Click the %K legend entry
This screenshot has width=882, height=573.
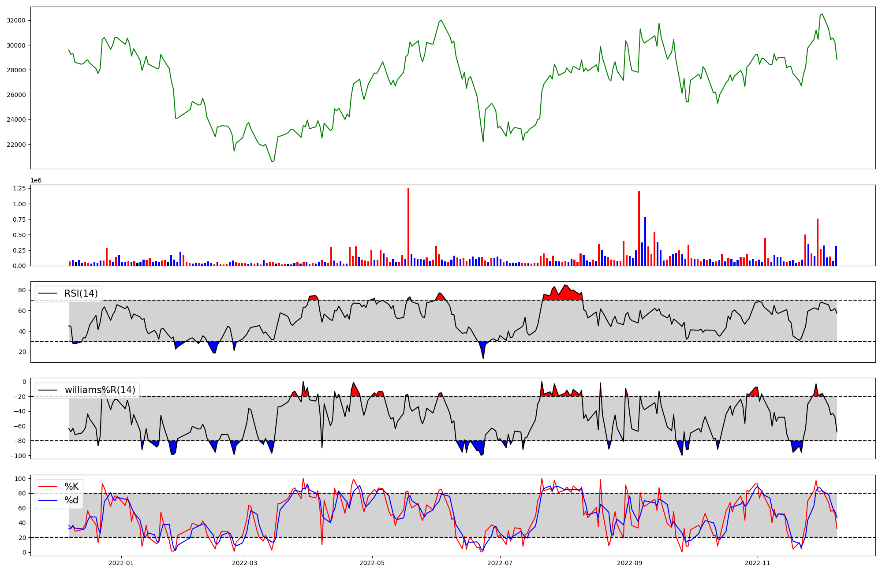[x=71, y=487]
